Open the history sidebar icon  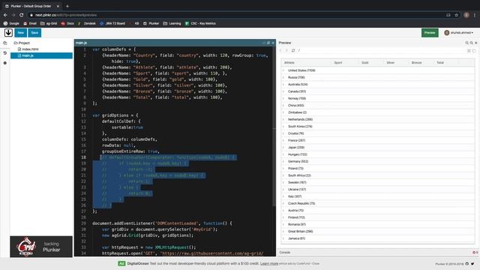pos(5,53)
